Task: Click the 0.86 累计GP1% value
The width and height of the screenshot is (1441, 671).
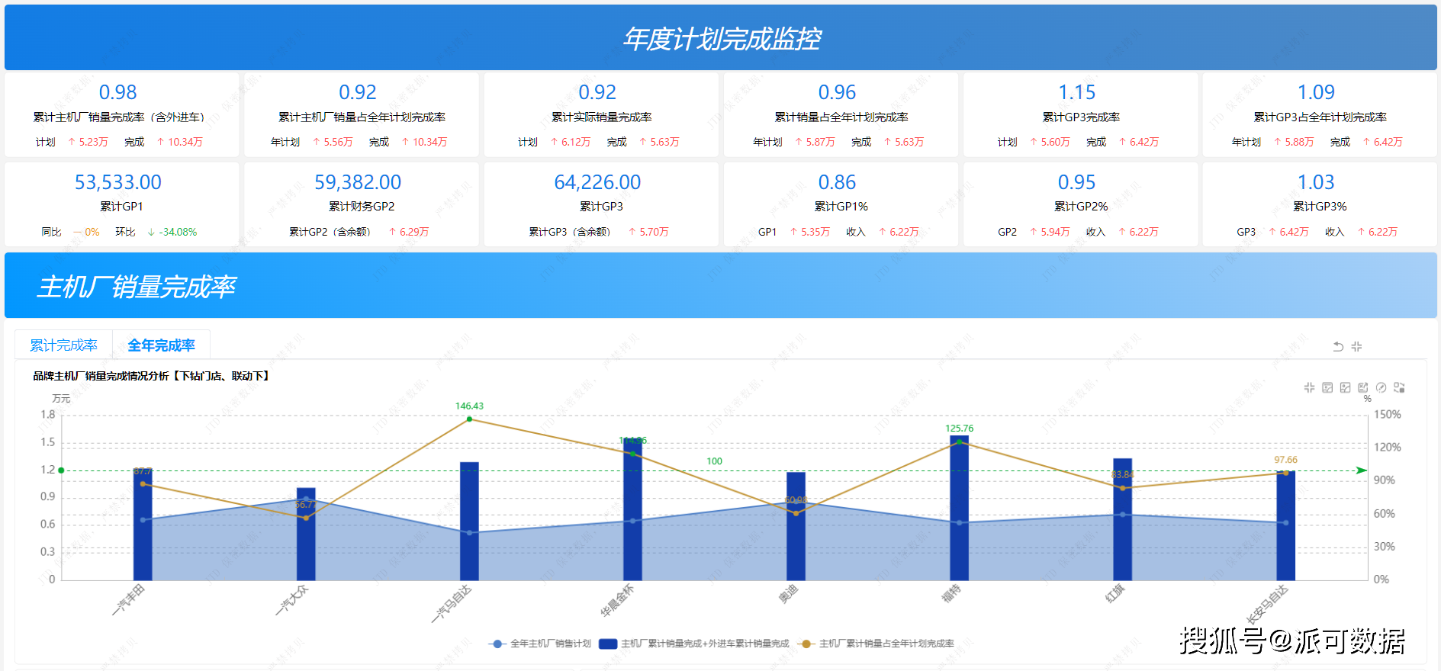Action: click(837, 182)
